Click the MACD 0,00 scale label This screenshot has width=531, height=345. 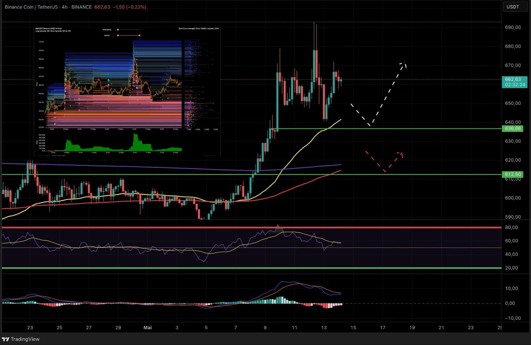point(510,303)
